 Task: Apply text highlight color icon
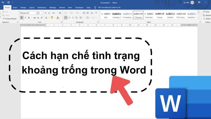(52, 18)
